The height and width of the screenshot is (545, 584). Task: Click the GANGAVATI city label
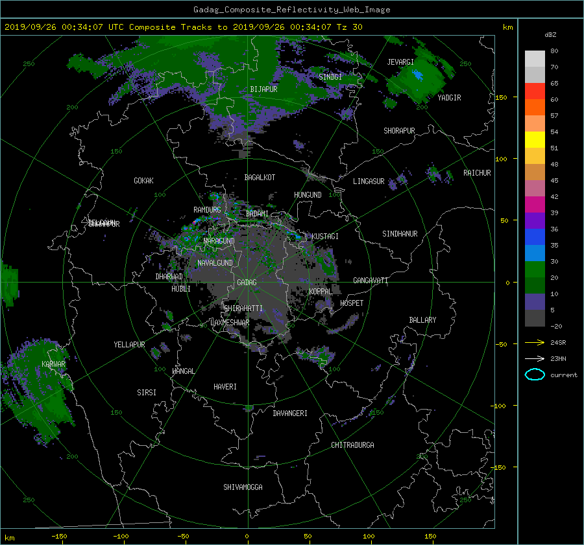(x=371, y=281)
